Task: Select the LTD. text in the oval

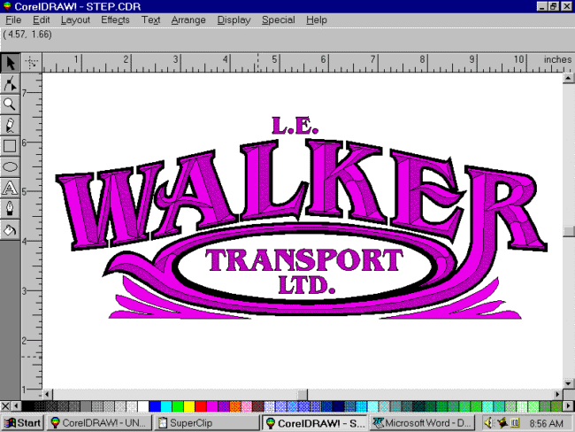Action: coord(307,285)
